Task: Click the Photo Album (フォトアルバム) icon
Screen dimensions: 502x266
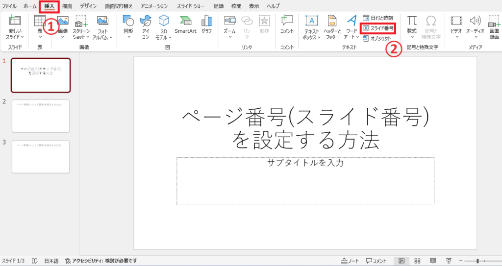Action: [102, 21]
